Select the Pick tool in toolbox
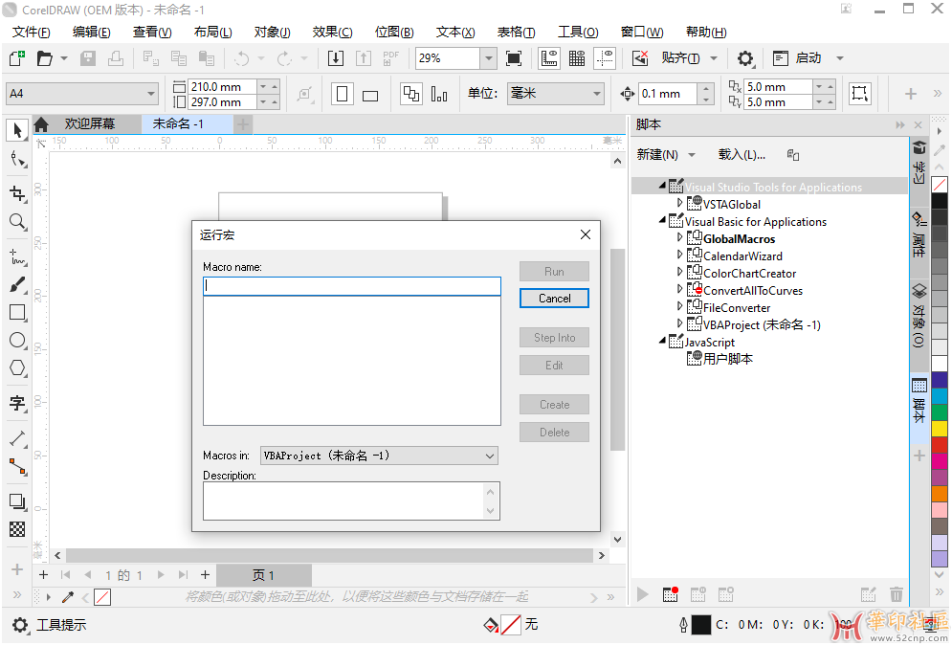The image size is (952, 645). [x=17, y=130]
